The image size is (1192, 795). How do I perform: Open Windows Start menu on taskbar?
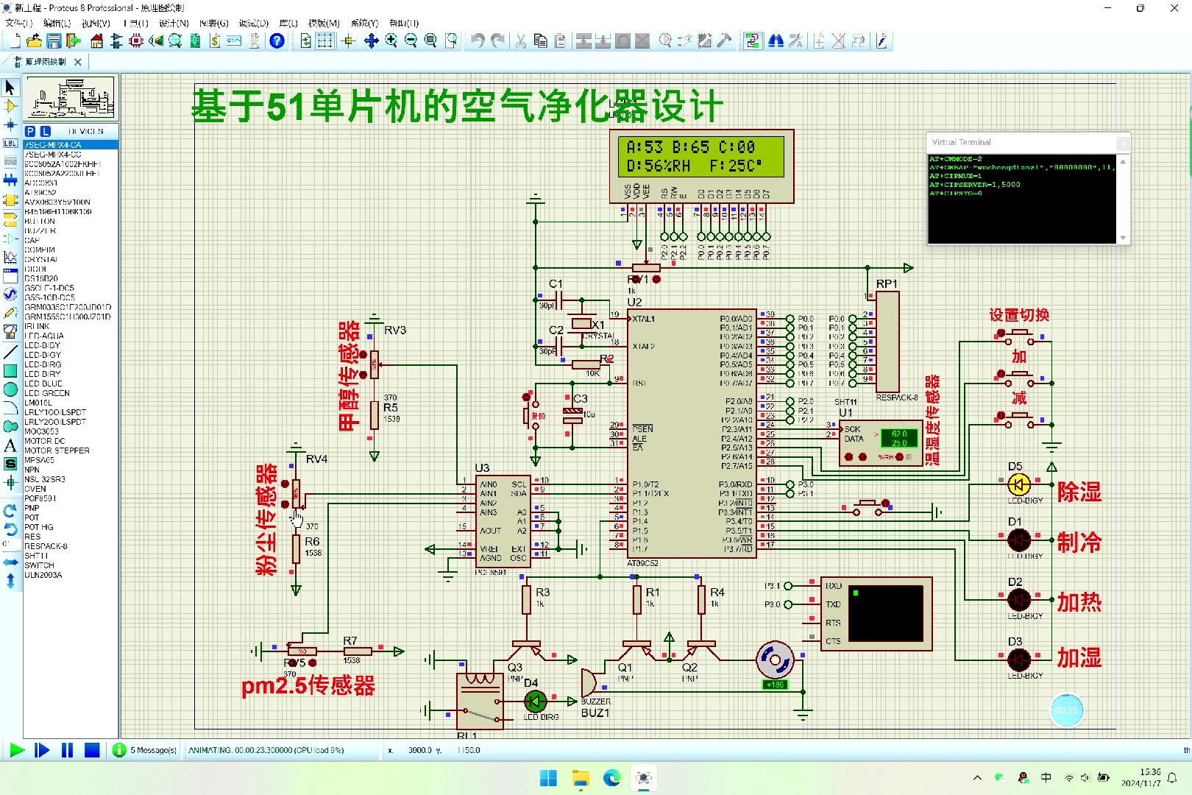tap(548, 778)
